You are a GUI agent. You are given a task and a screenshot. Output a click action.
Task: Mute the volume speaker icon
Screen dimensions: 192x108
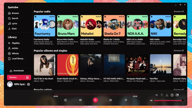click(x=151, y=100)
